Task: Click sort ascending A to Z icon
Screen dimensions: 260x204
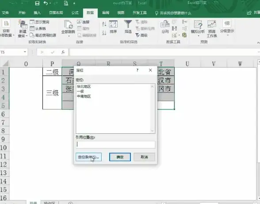Action: point(104,24)
